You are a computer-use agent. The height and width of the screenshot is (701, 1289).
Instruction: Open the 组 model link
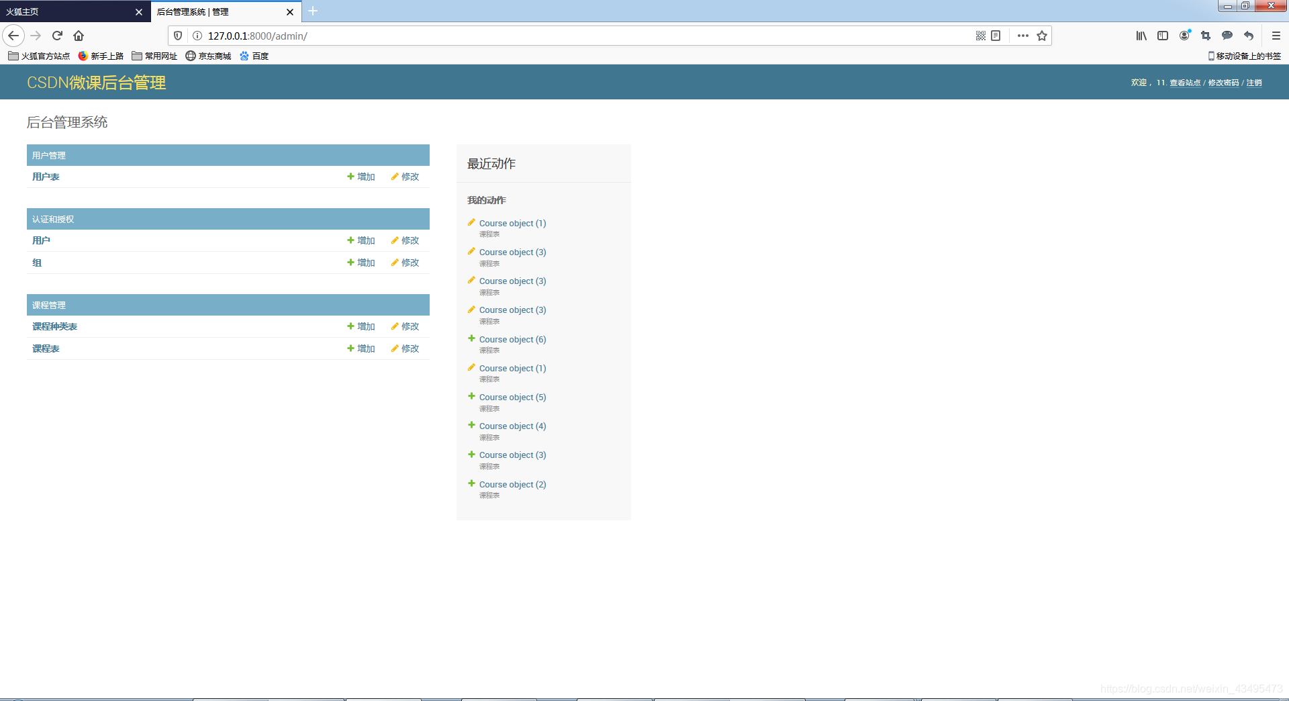pyautogui.click(x=37, y=263)
